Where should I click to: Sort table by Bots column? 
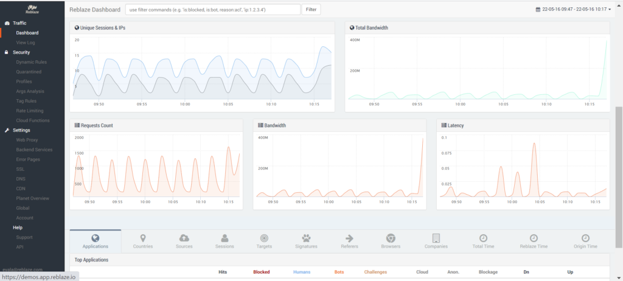click(339, 272)
